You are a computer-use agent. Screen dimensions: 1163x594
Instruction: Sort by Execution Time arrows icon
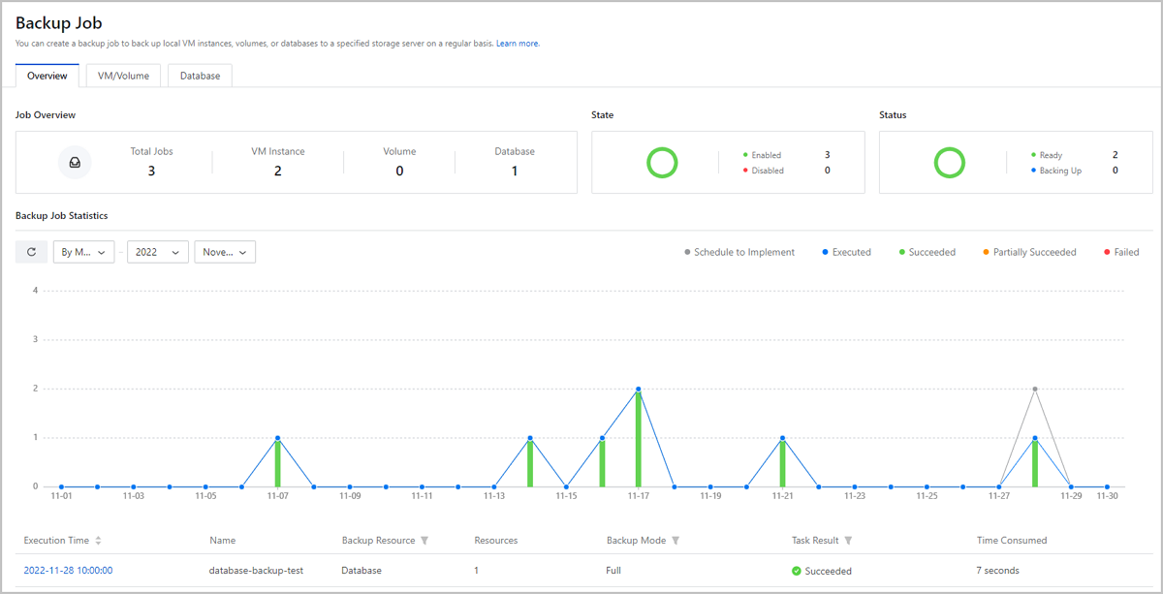pyautogui.click(x=98, y=541)
